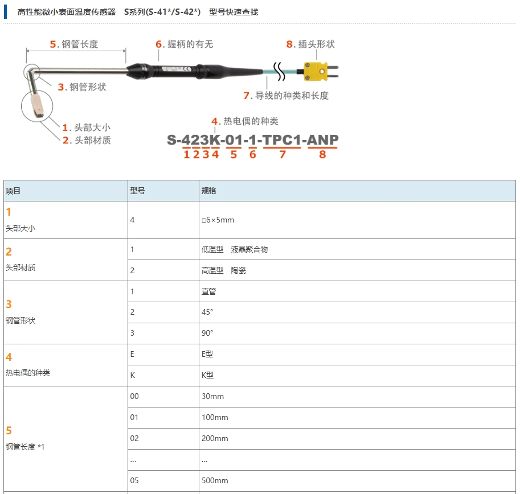Click code 'K' in the 型号 column
The image size is (520, 494).
click(163, 376)
